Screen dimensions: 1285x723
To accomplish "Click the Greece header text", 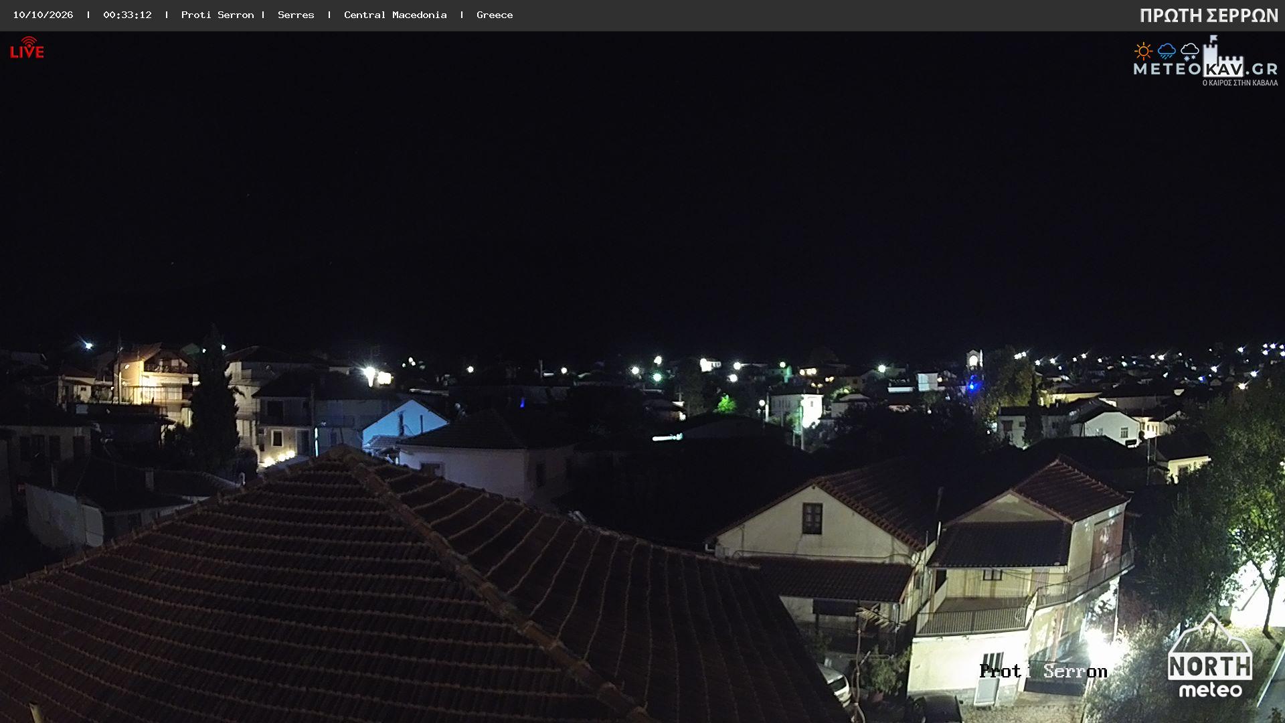I will tap(495, 15).
